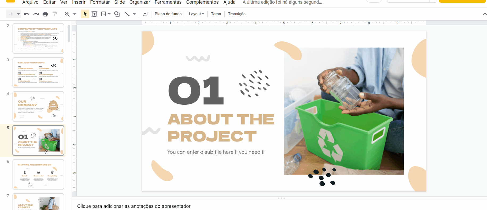
Task: Open the Ver menu
Action: (64, 2)
